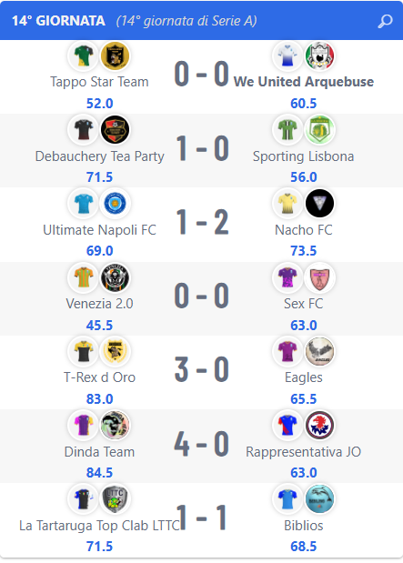Open Dinda Team name link
Screen dimensions: 403x563
(99, 452)
